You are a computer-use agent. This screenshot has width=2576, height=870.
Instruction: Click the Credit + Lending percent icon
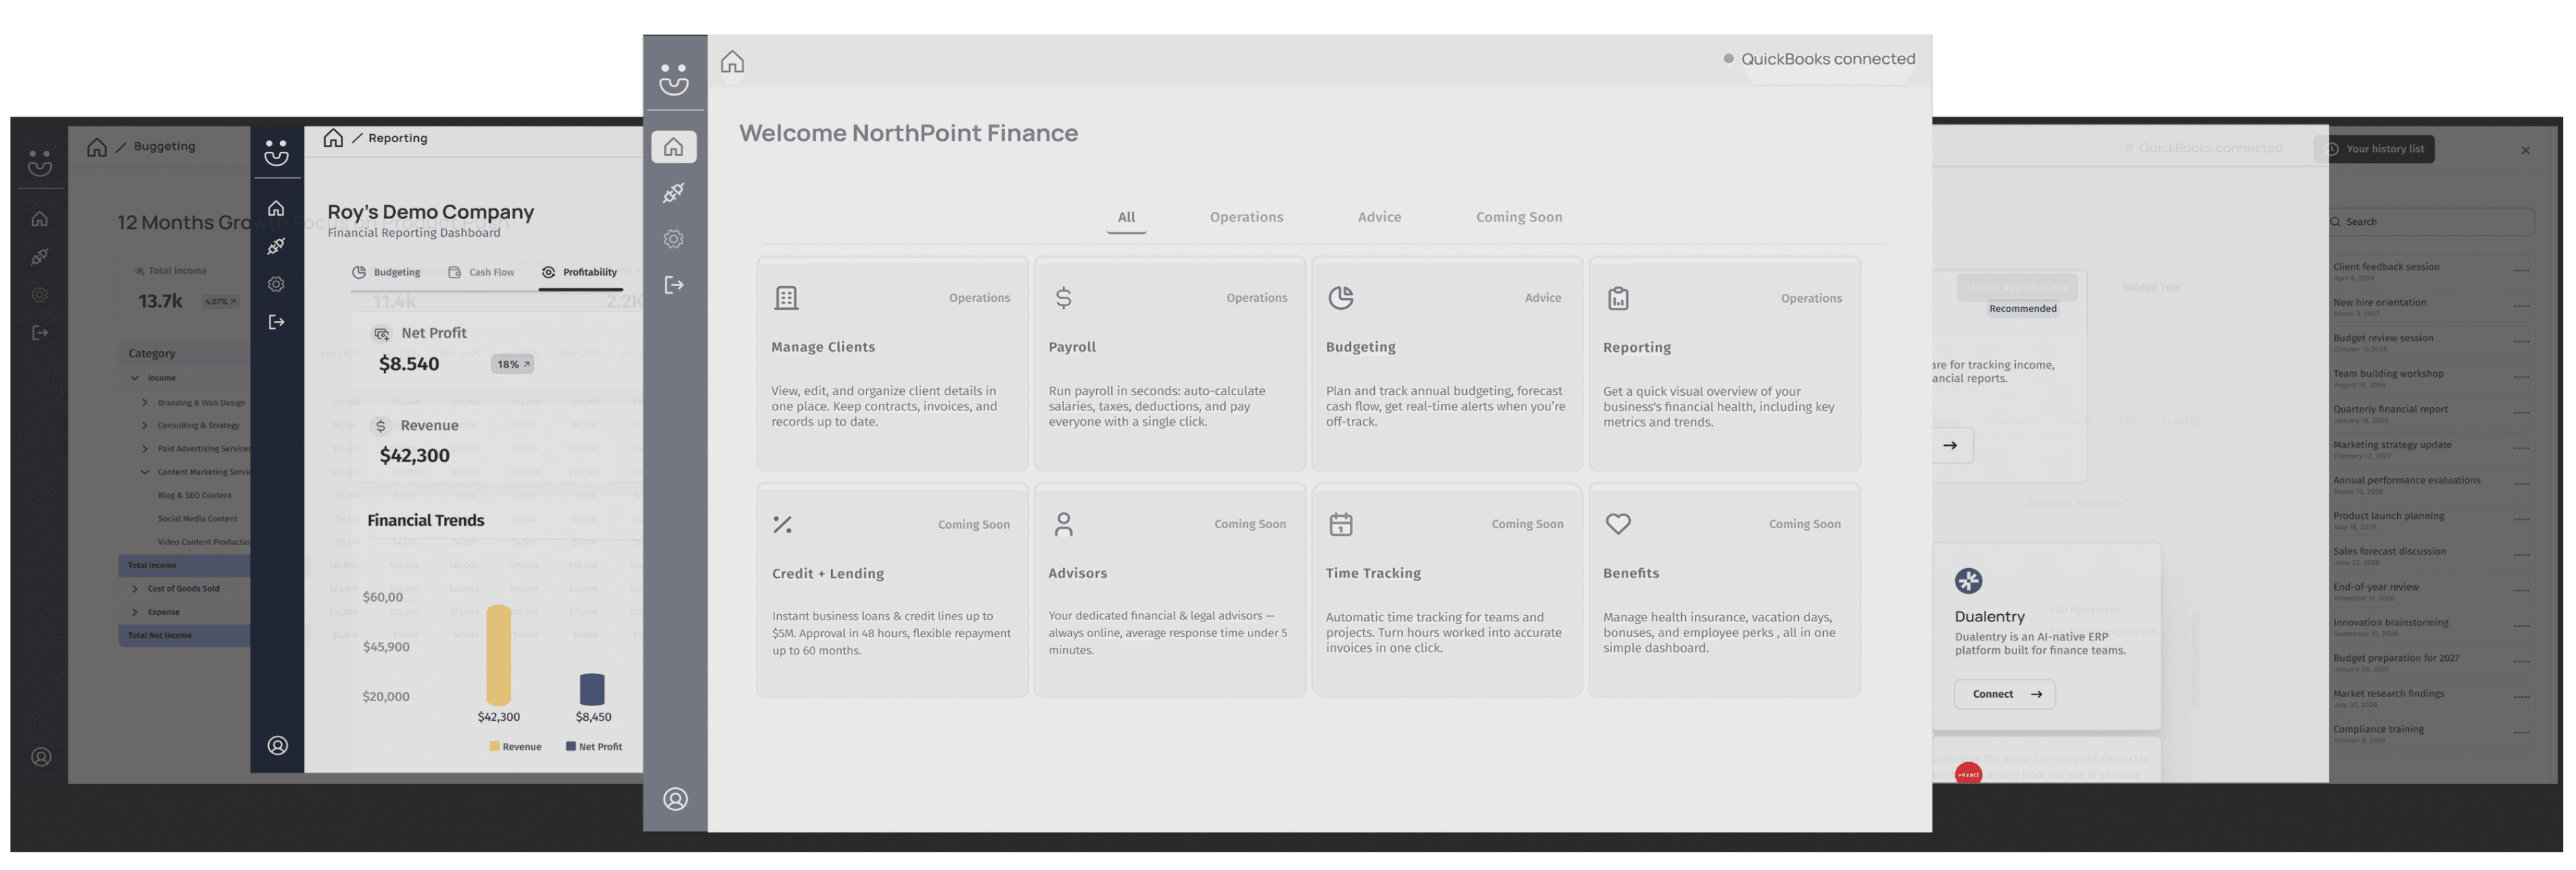pos(782,524)
